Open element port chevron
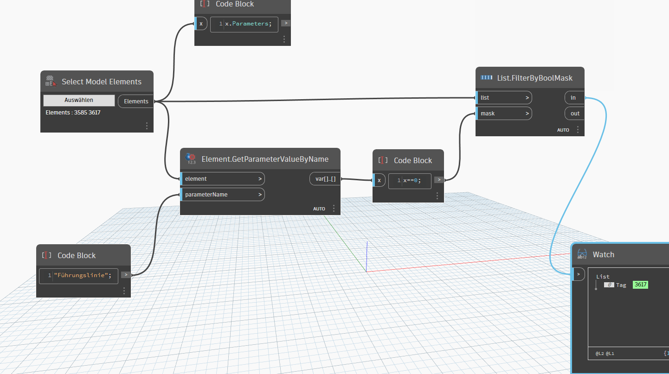The height and width of the screenshot is (374, 669). click(x=260, y=179)
